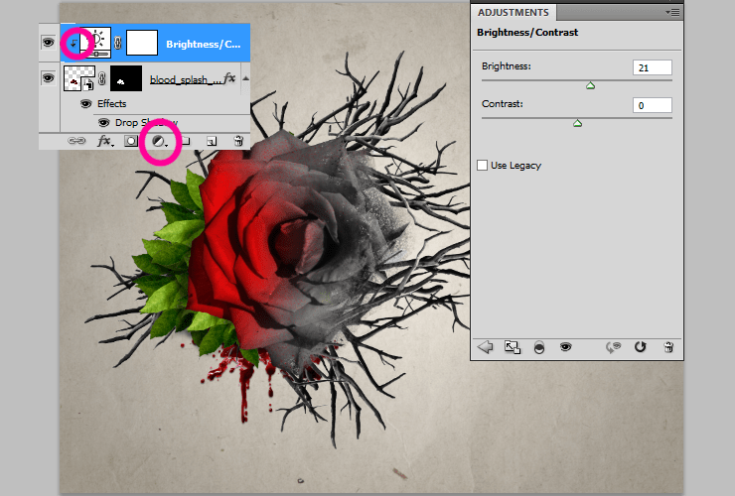Click the Contrast value field

[652, 105]
